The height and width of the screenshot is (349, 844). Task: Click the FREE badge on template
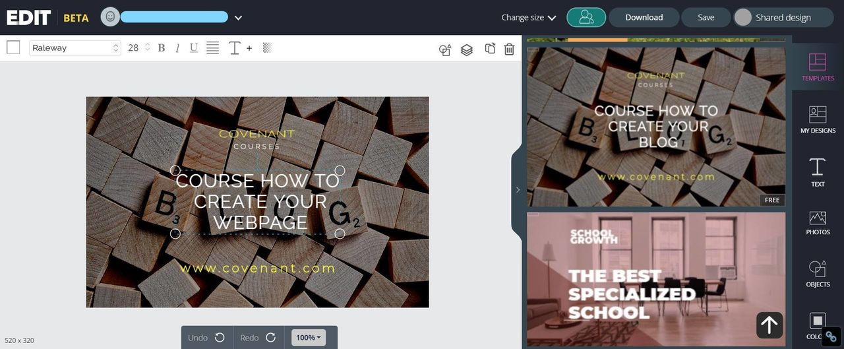(772, 200)
